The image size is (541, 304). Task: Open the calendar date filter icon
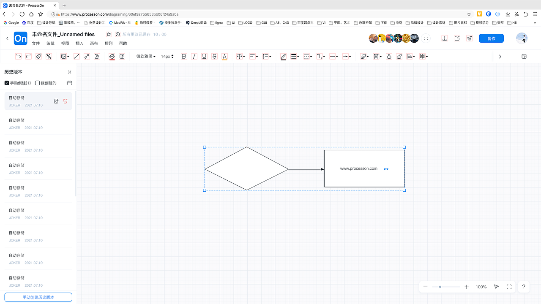(x=70, y=83)
